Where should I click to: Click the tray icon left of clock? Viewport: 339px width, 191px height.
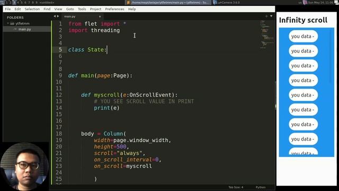point(305,3)
